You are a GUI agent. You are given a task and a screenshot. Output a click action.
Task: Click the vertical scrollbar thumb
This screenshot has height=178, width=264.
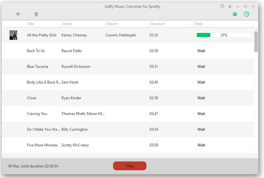(x=256, y=42)
